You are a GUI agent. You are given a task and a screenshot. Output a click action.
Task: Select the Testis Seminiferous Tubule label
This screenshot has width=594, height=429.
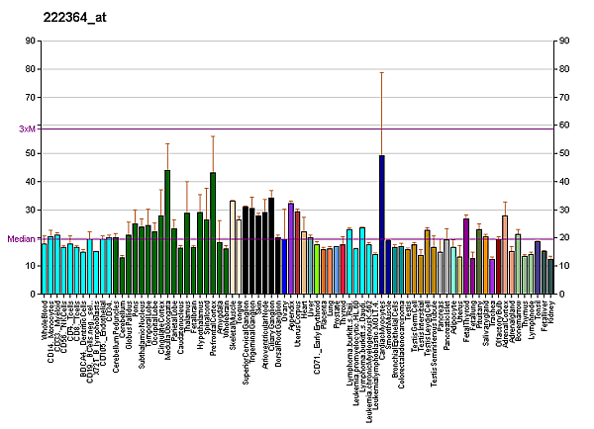click(434, 343)
